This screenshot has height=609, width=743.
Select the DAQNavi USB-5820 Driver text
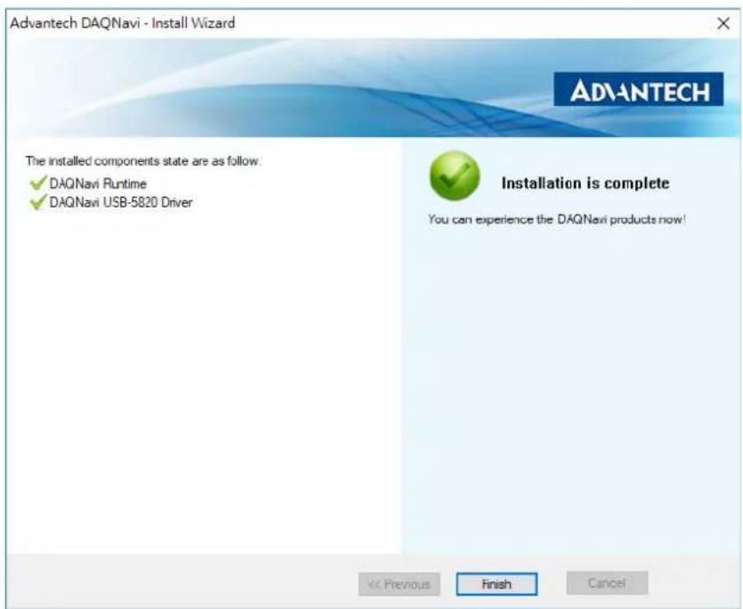pos(121,202)
